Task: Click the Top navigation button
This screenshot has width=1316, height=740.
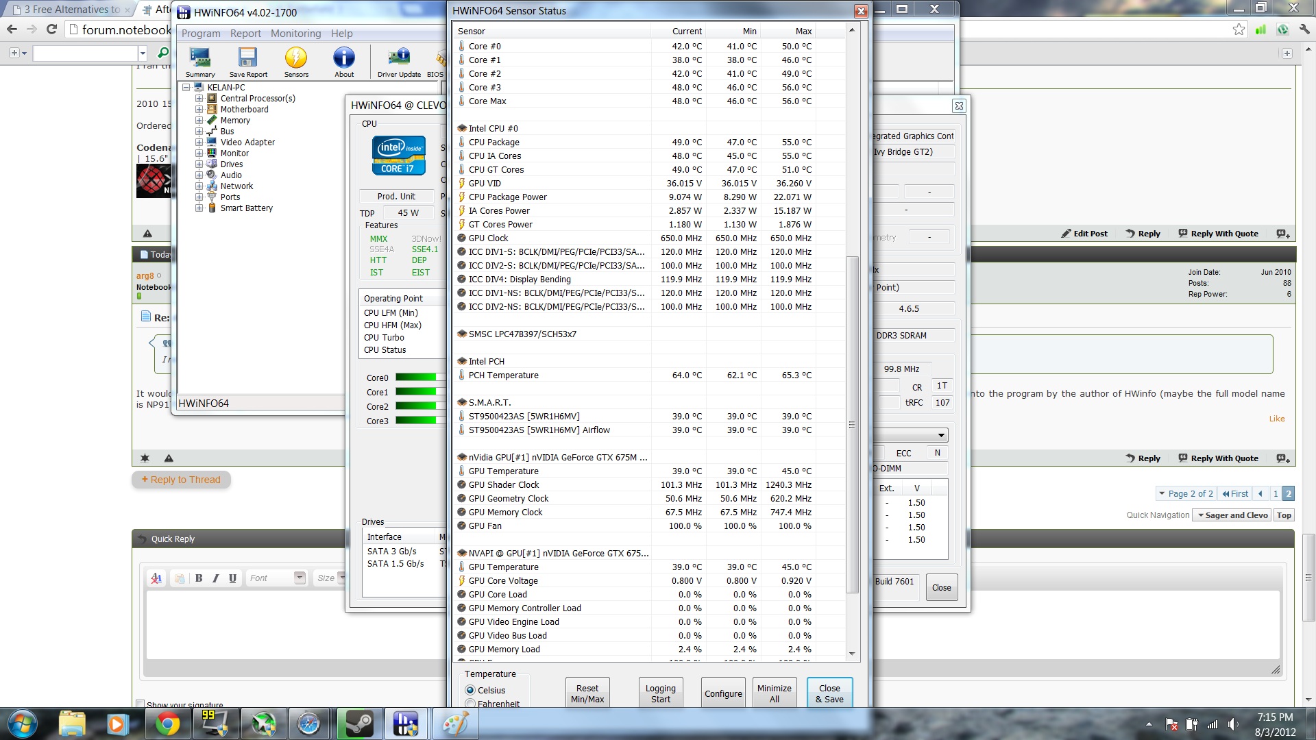Action: [x=1284, y=515]
